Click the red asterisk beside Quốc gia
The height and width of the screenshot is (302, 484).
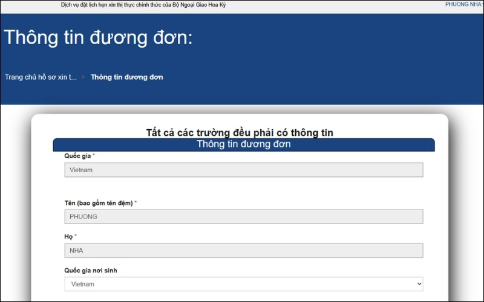tap(94, 156)
